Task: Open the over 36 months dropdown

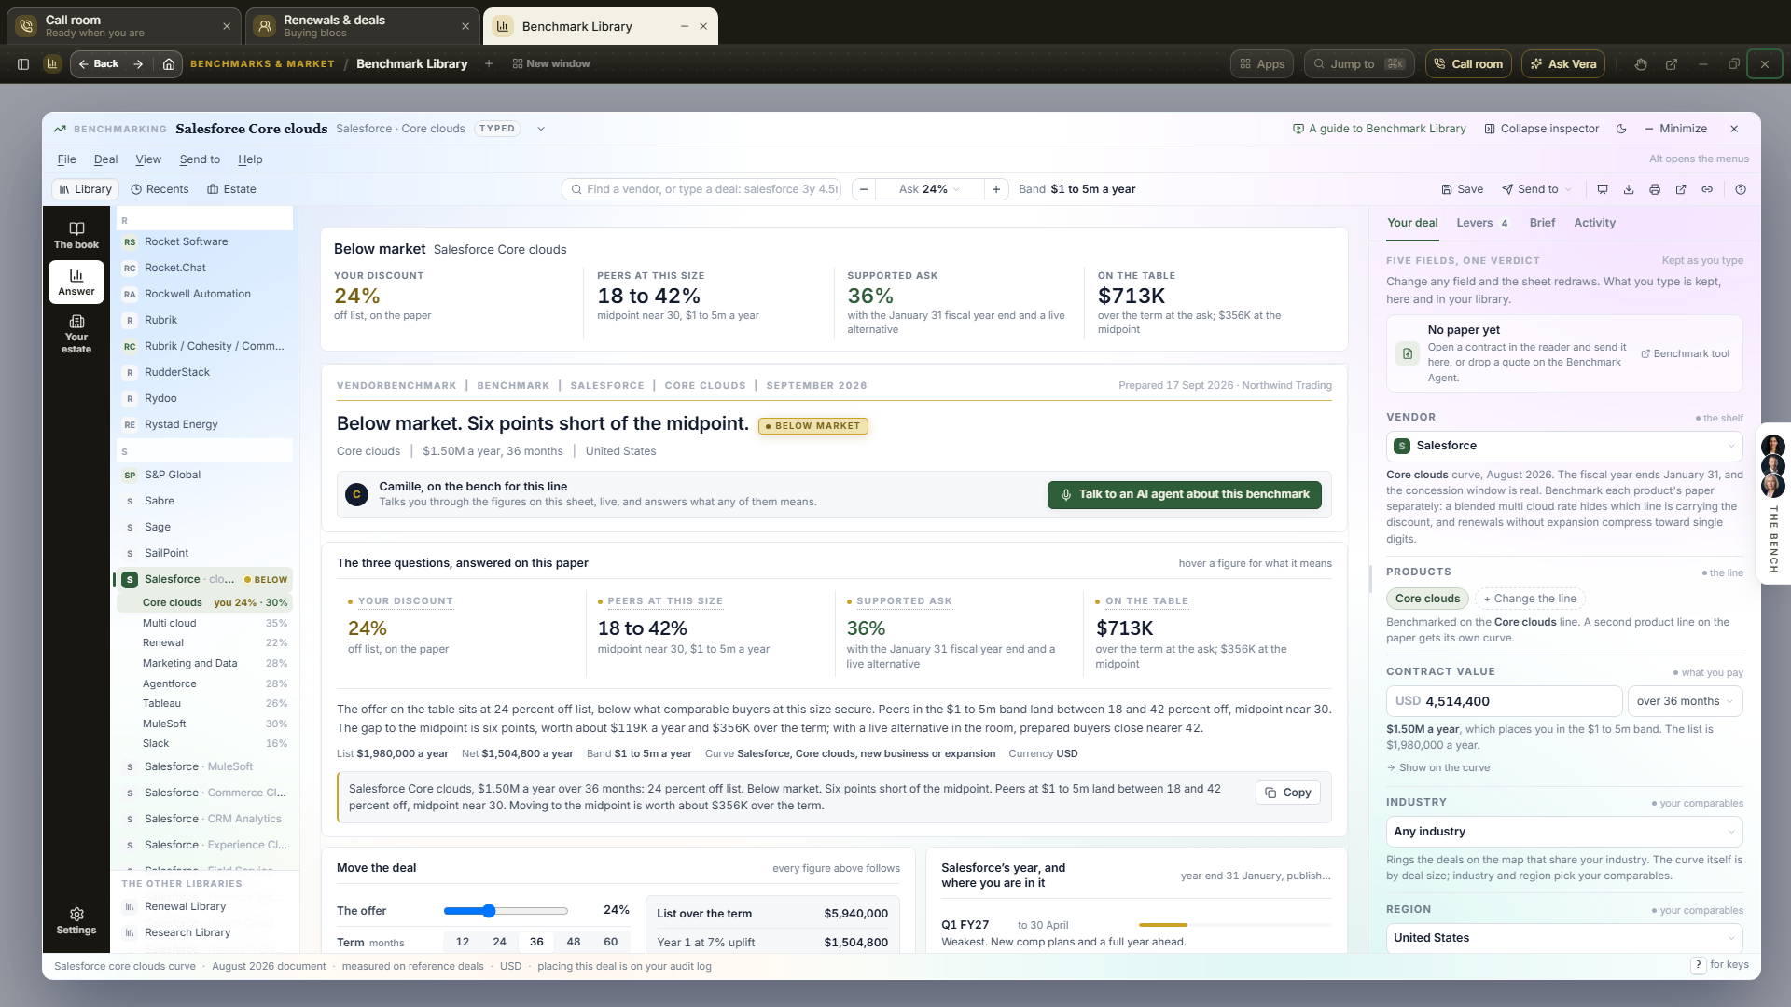Action: [1685, 701]
